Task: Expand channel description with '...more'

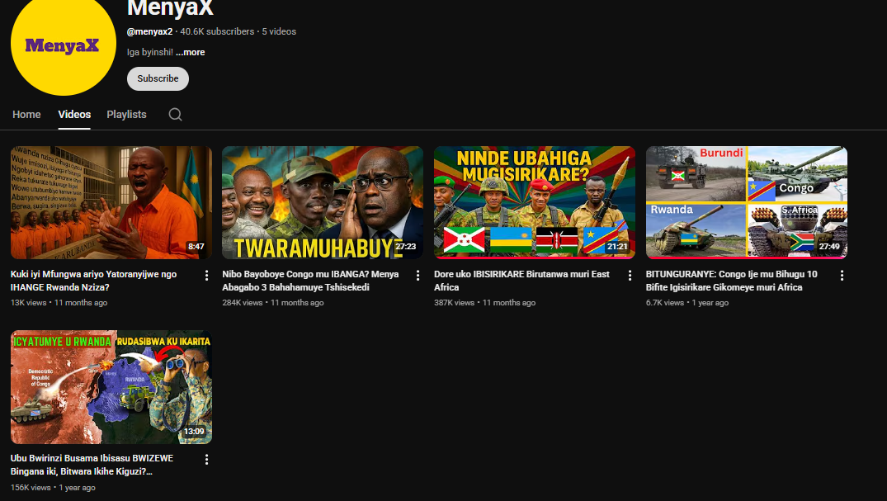Action: (190, 52)
